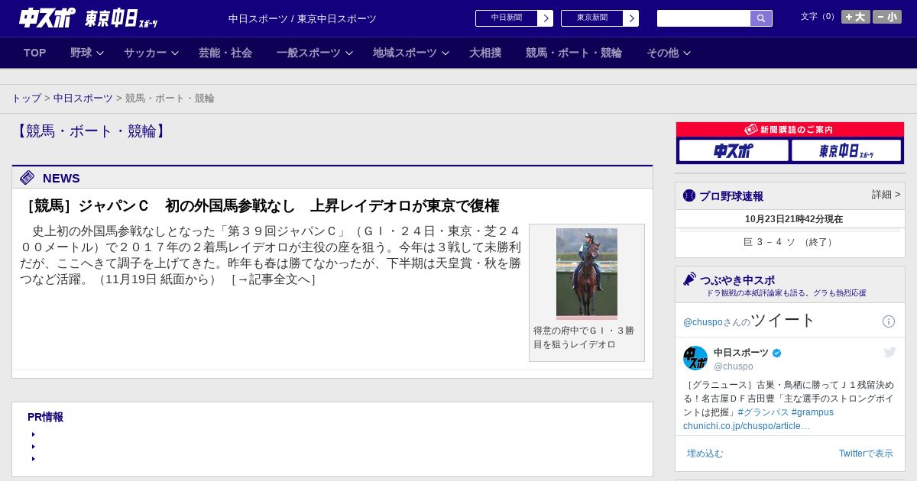Open the TOP menu item
Viewport: 917px width, 481px height.
35,53
